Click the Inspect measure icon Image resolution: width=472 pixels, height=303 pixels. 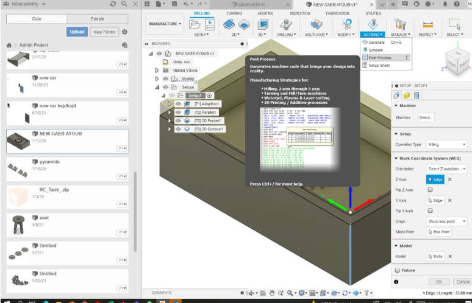click(427, 24)
